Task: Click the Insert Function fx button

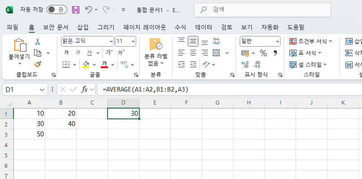Action: click(x=85, y=90)
